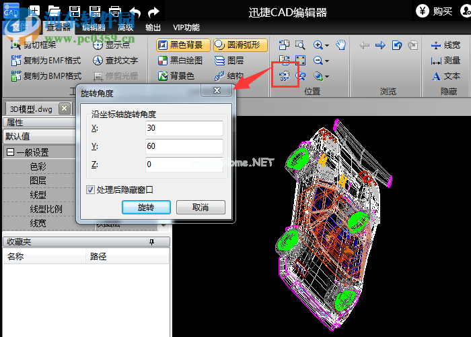Toggle 黑白绘图 black-white drawing
The image size is (471, 337).
point(180,61)
